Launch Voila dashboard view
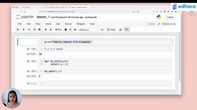 click(x=111, y=30)
